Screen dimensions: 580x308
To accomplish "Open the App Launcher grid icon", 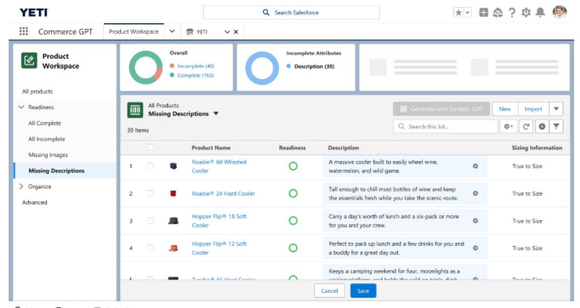I will (24, 31).
